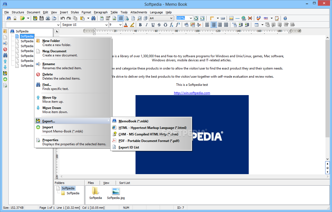Toggle Bold formatting
The width and height of the screenshot is (332, 212).
tap(140, 25)
